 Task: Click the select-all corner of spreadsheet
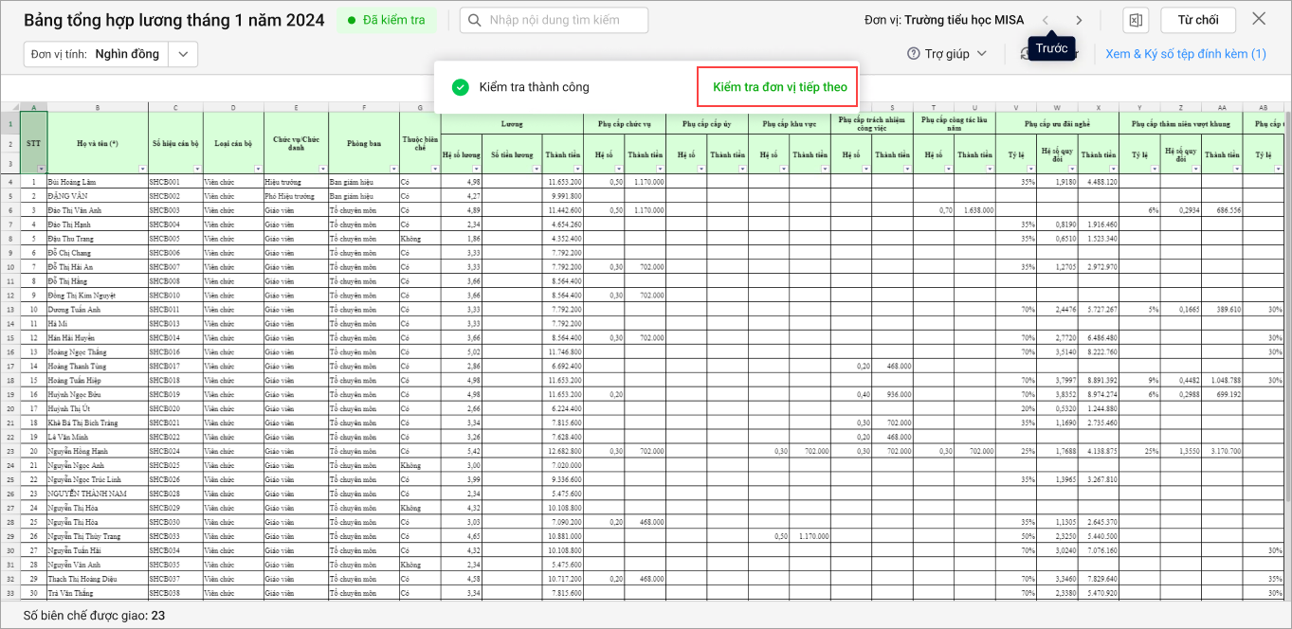[9, 106]
